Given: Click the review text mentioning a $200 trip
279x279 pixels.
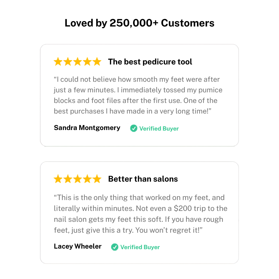Looking at the screenshot, I should tap(141, 214).
